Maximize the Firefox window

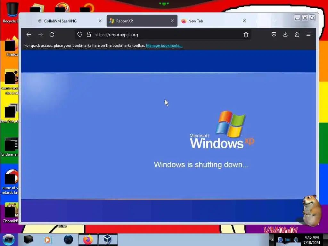305,18
